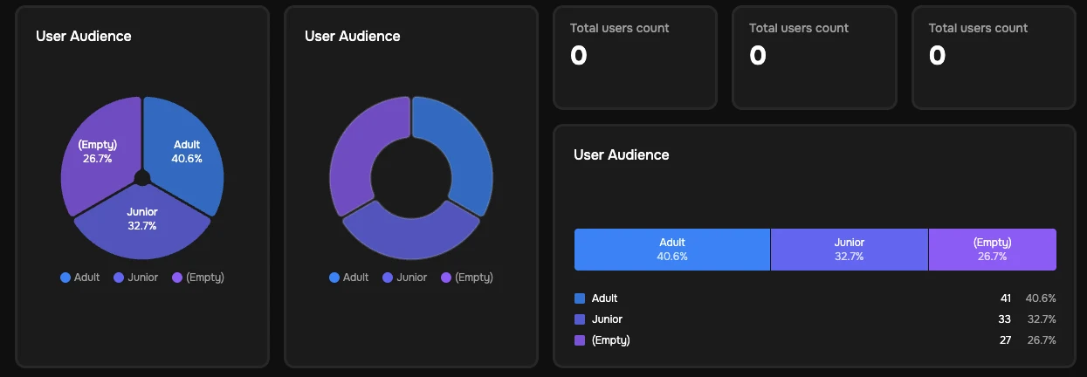Click the Junior slice in the pie chart
1087x377 pixels.
(142, 223)
